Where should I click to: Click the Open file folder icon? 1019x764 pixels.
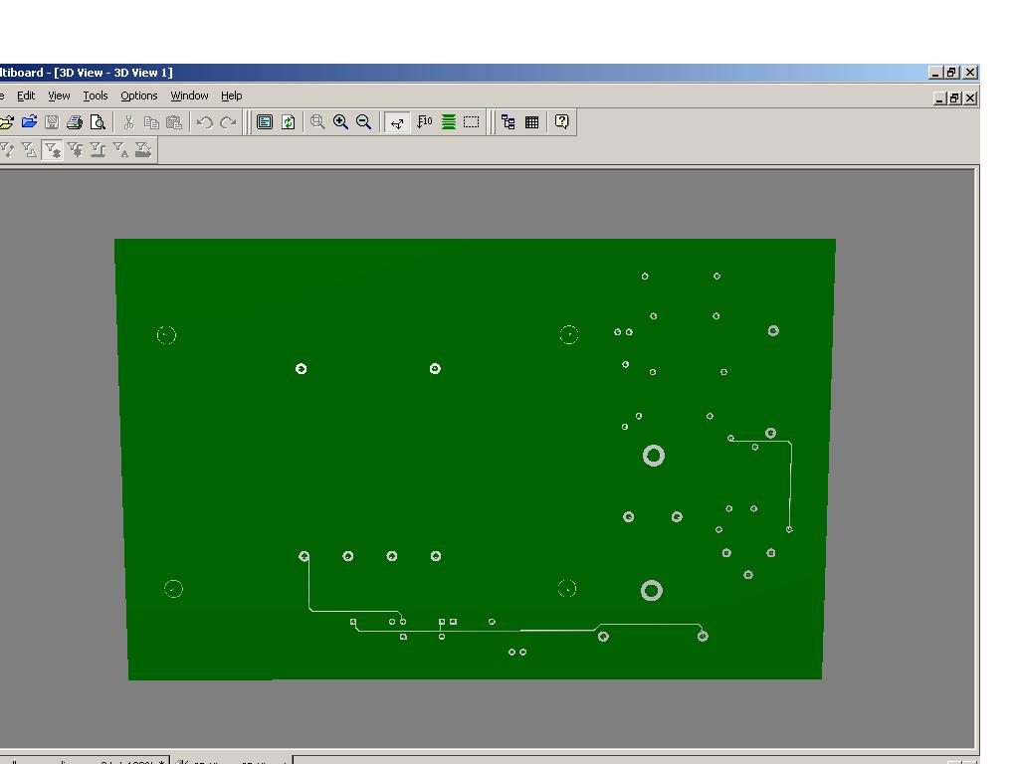pyautogui.click(x=29, y=122)
